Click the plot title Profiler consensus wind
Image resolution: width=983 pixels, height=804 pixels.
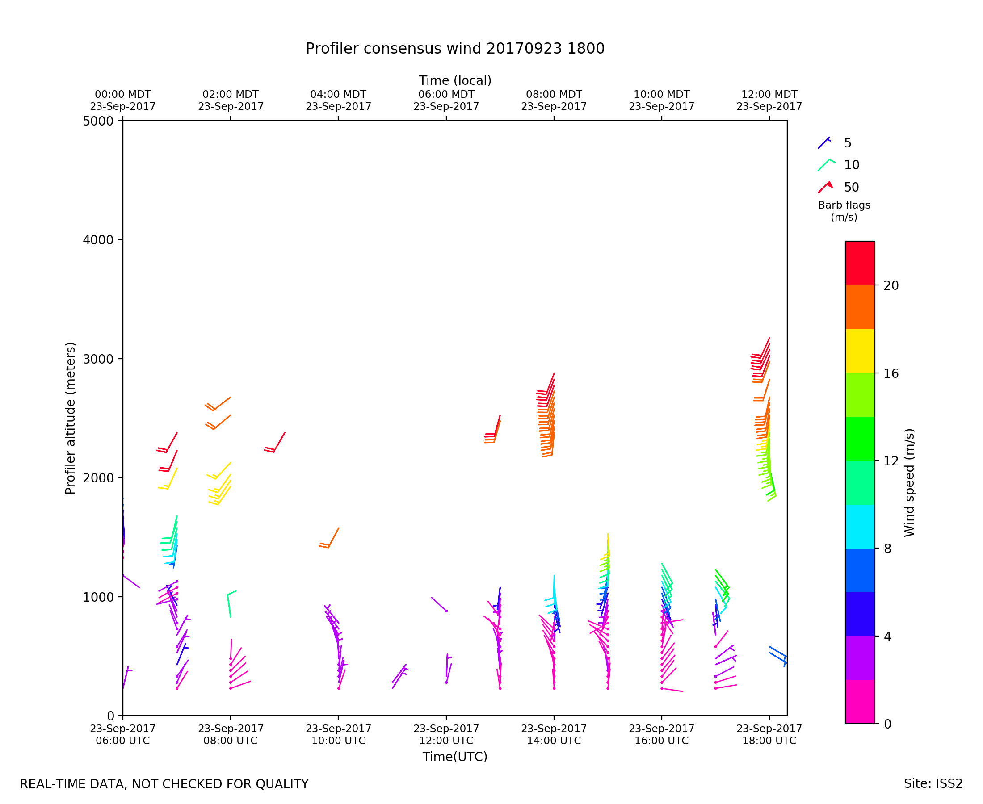[x=454, y=49]
